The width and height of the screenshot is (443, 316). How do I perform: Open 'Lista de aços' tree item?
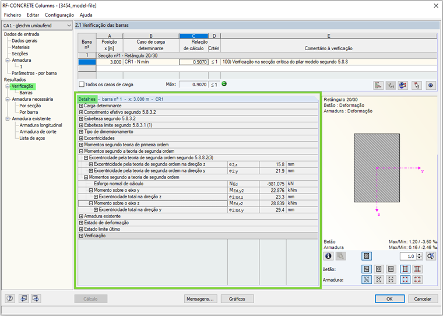(x=32, y=138)
